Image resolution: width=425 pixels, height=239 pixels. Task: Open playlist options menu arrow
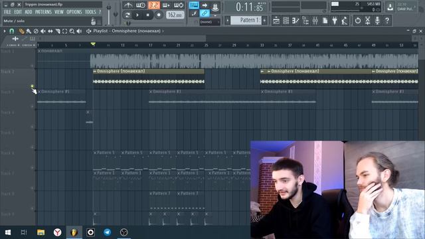[x=5, y=31]
